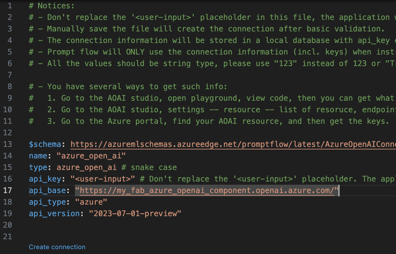Place cursor on empty line 12
This screenshot has width=396, height=254.
point(128,133)
